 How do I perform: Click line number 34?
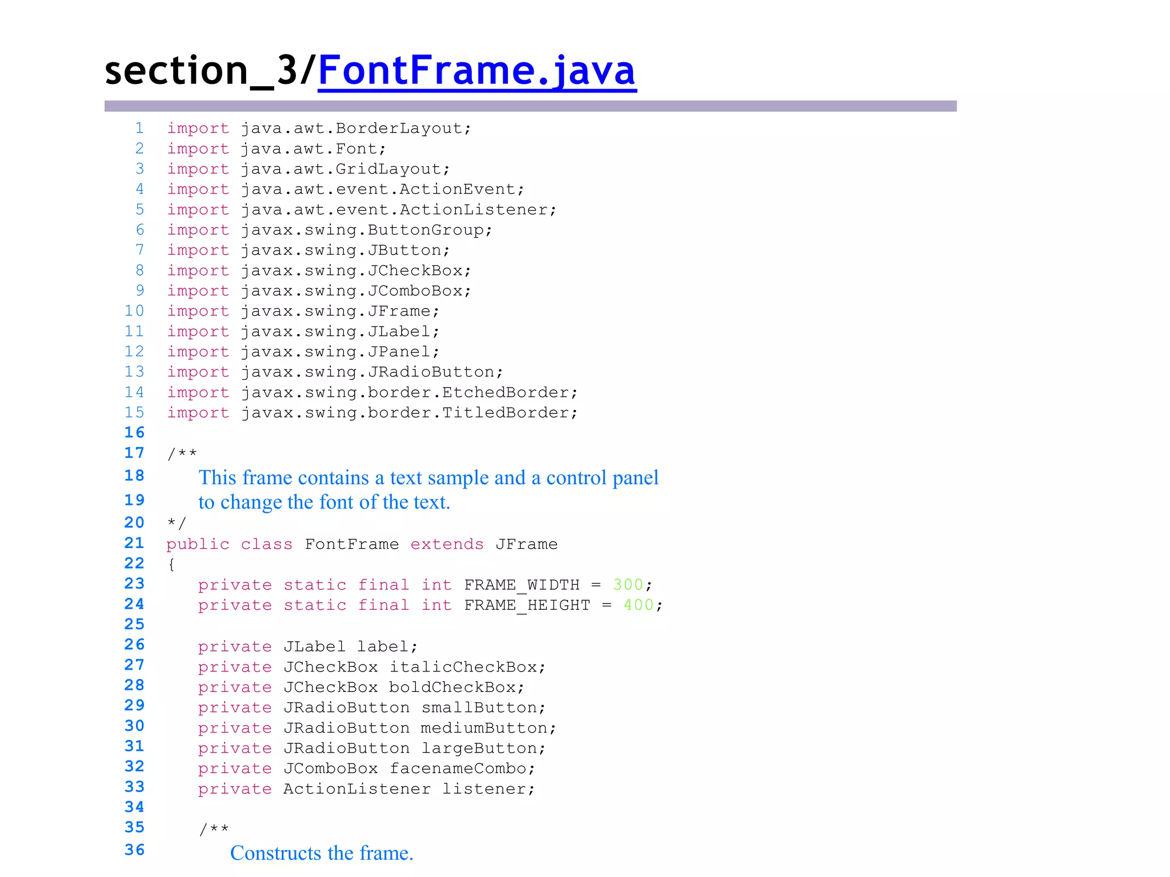click(135, 807)
